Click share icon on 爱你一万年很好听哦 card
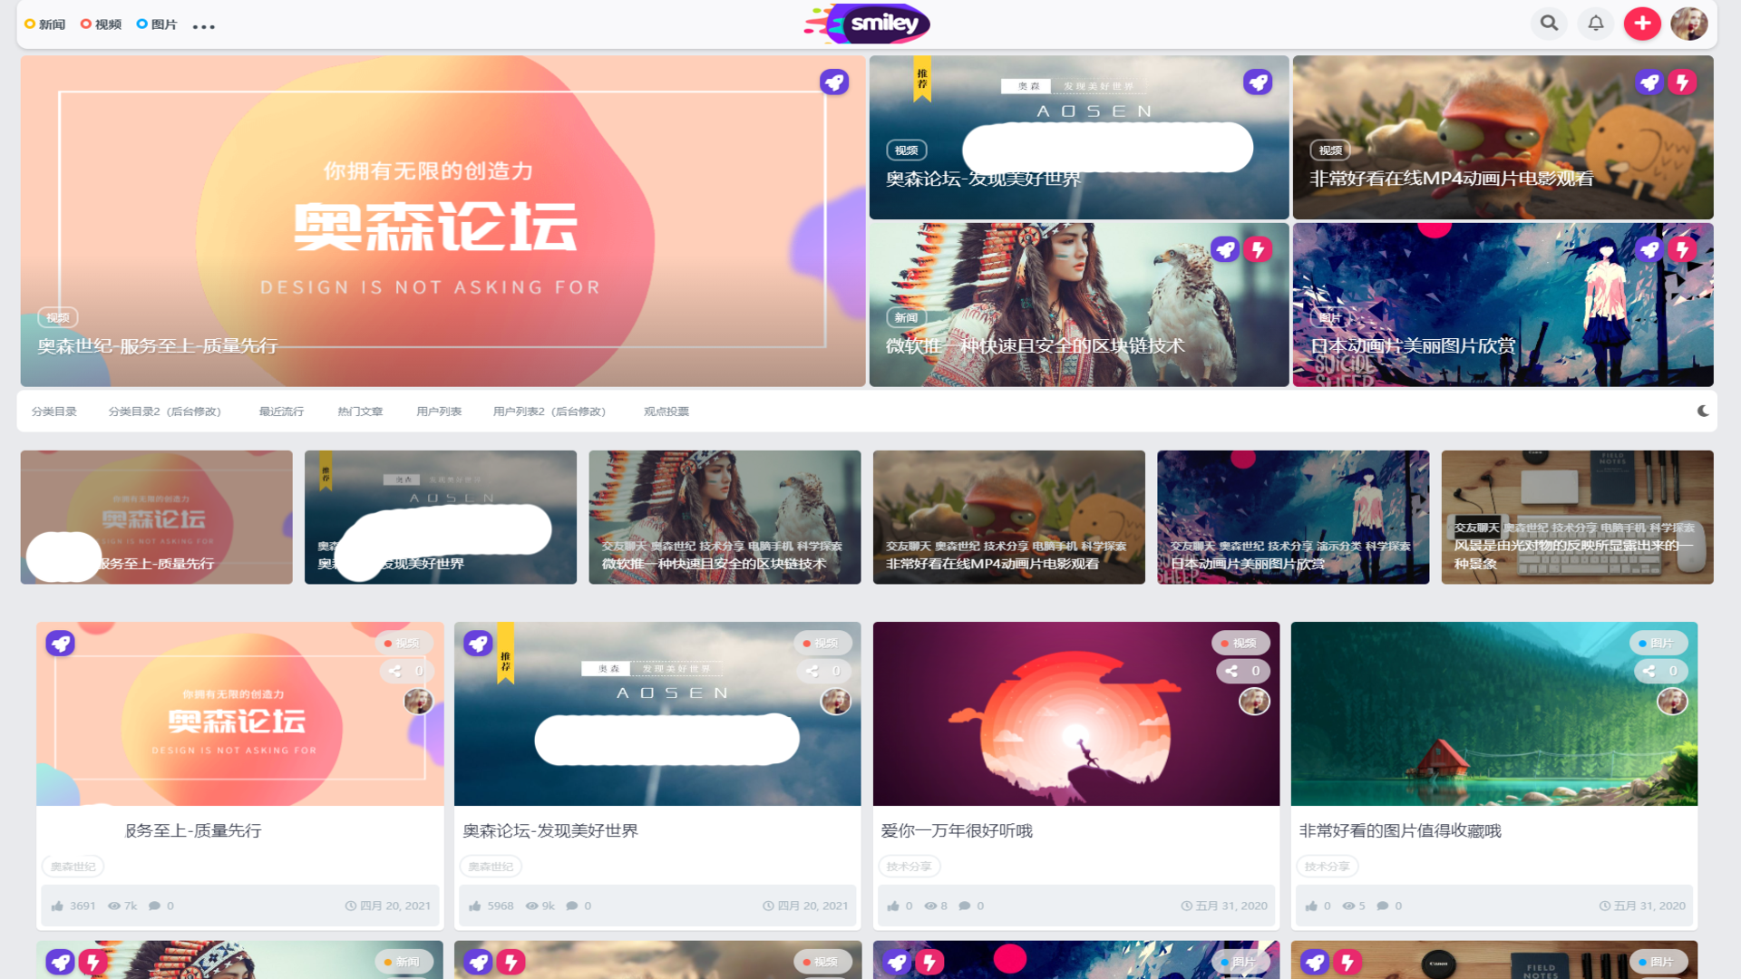This screenshot has height=979, width=1741. tap(1231, 671)
